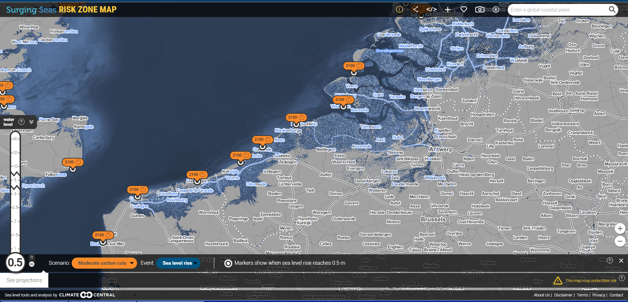The height and width of the screenshot is (302, 628).
Task: Click the share icon in top toolbar
Action: click(x=416, y=9)
